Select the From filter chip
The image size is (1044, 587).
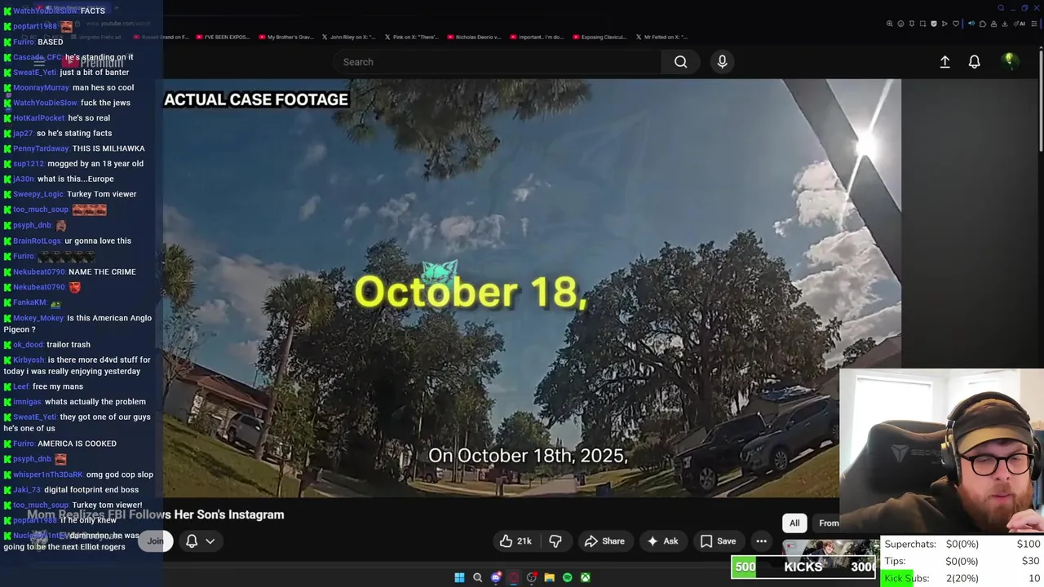828,523
